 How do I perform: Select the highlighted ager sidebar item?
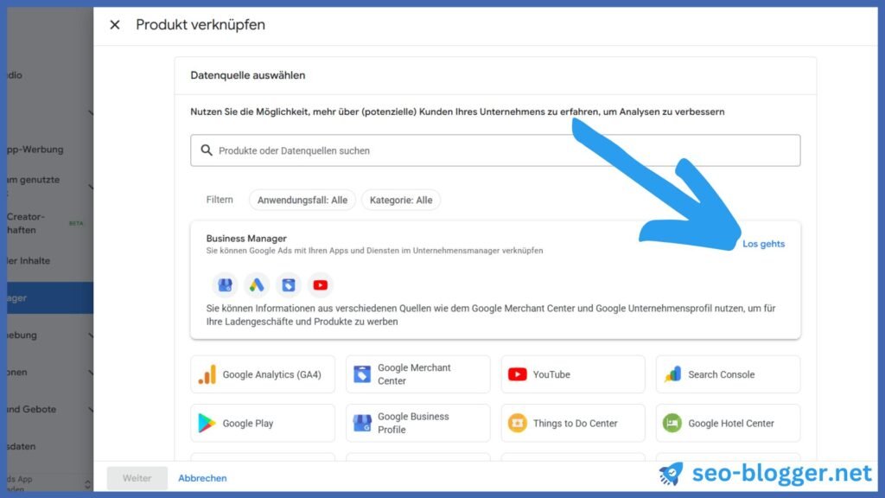tap(49, 297)
